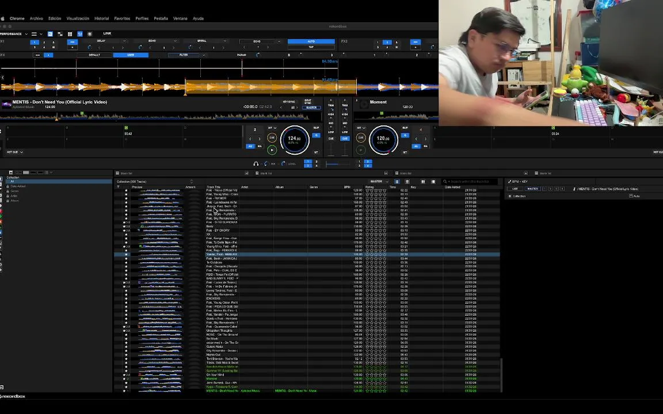Start deck 1 with green play button
Screen dimensions: 663x414
(x=272, y=149)
